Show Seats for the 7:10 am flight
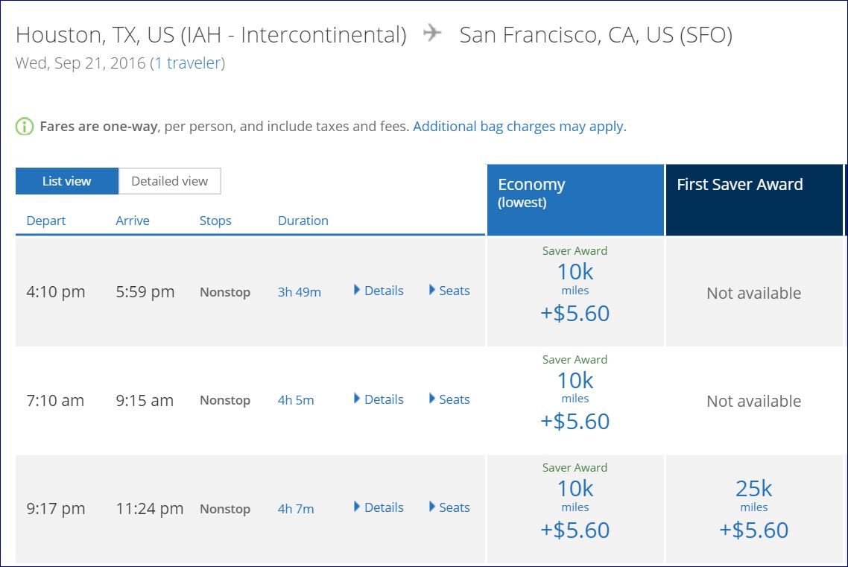The width and height of the screenshot is (848, 567). [x=449, y=399]
